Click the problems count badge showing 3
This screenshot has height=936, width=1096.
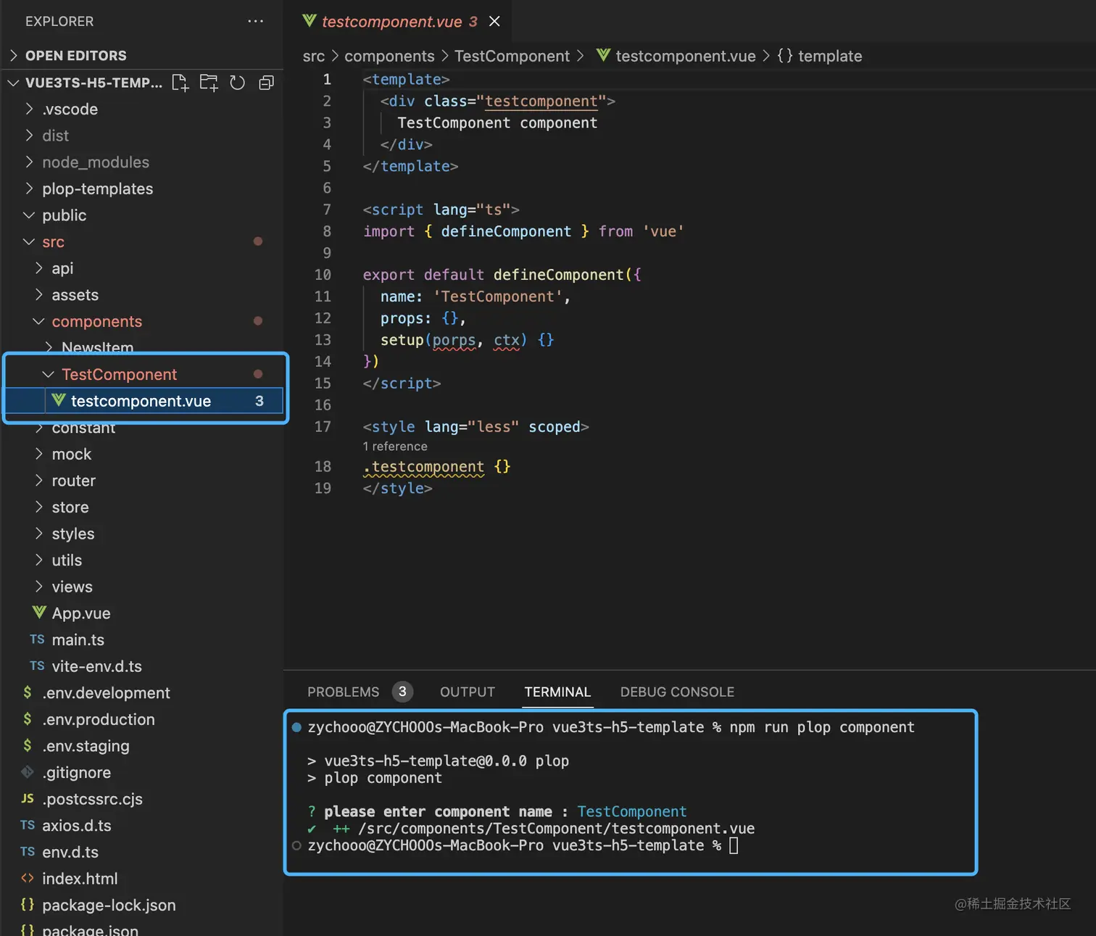click(403, 692)
